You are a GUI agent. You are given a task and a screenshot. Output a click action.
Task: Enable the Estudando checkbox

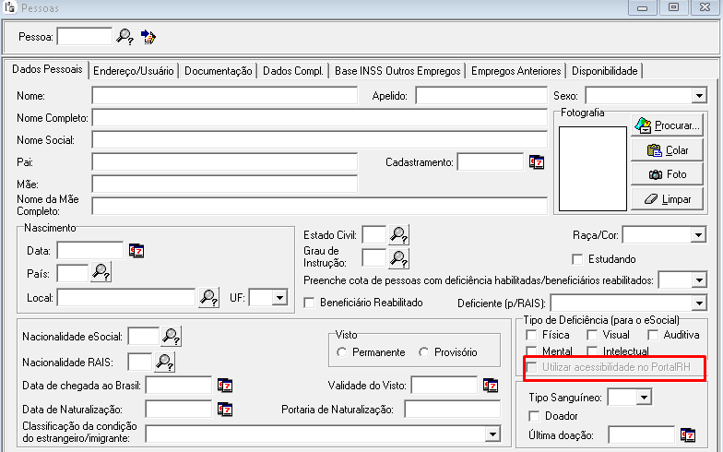tap(578, 259)
